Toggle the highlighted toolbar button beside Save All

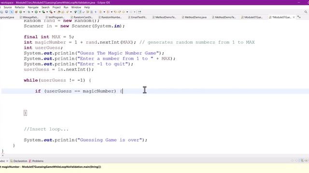pos(12,12)
